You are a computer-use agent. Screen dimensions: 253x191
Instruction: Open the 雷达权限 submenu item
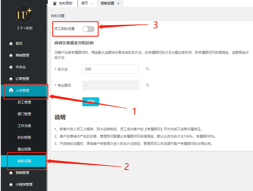click(x=24, y=149)
